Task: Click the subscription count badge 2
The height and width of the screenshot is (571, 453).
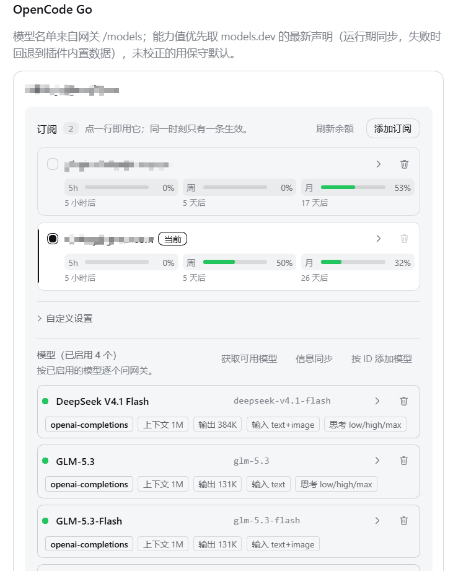Action: coord(71,128)
